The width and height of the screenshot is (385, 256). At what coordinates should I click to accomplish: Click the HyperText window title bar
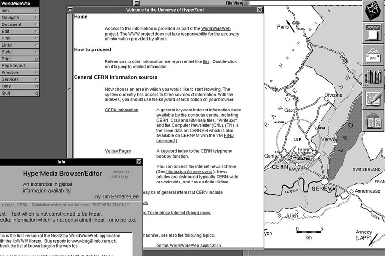(165, 10)
